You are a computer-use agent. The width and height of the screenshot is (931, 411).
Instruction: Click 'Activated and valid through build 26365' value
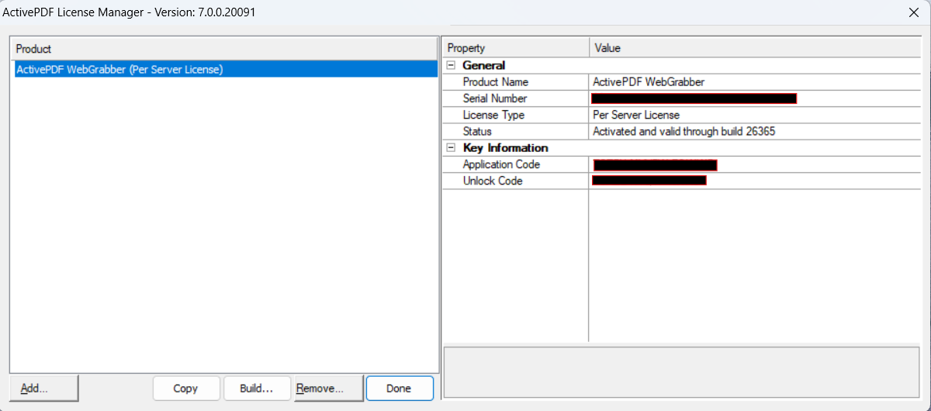(x=684, y=132)
